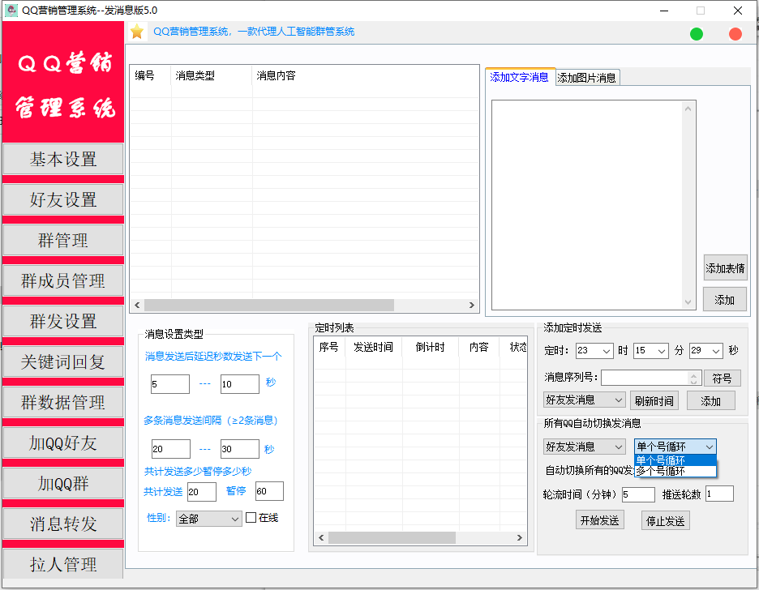
Task: Open 群数据管理 section
Action: pos(63,402)
